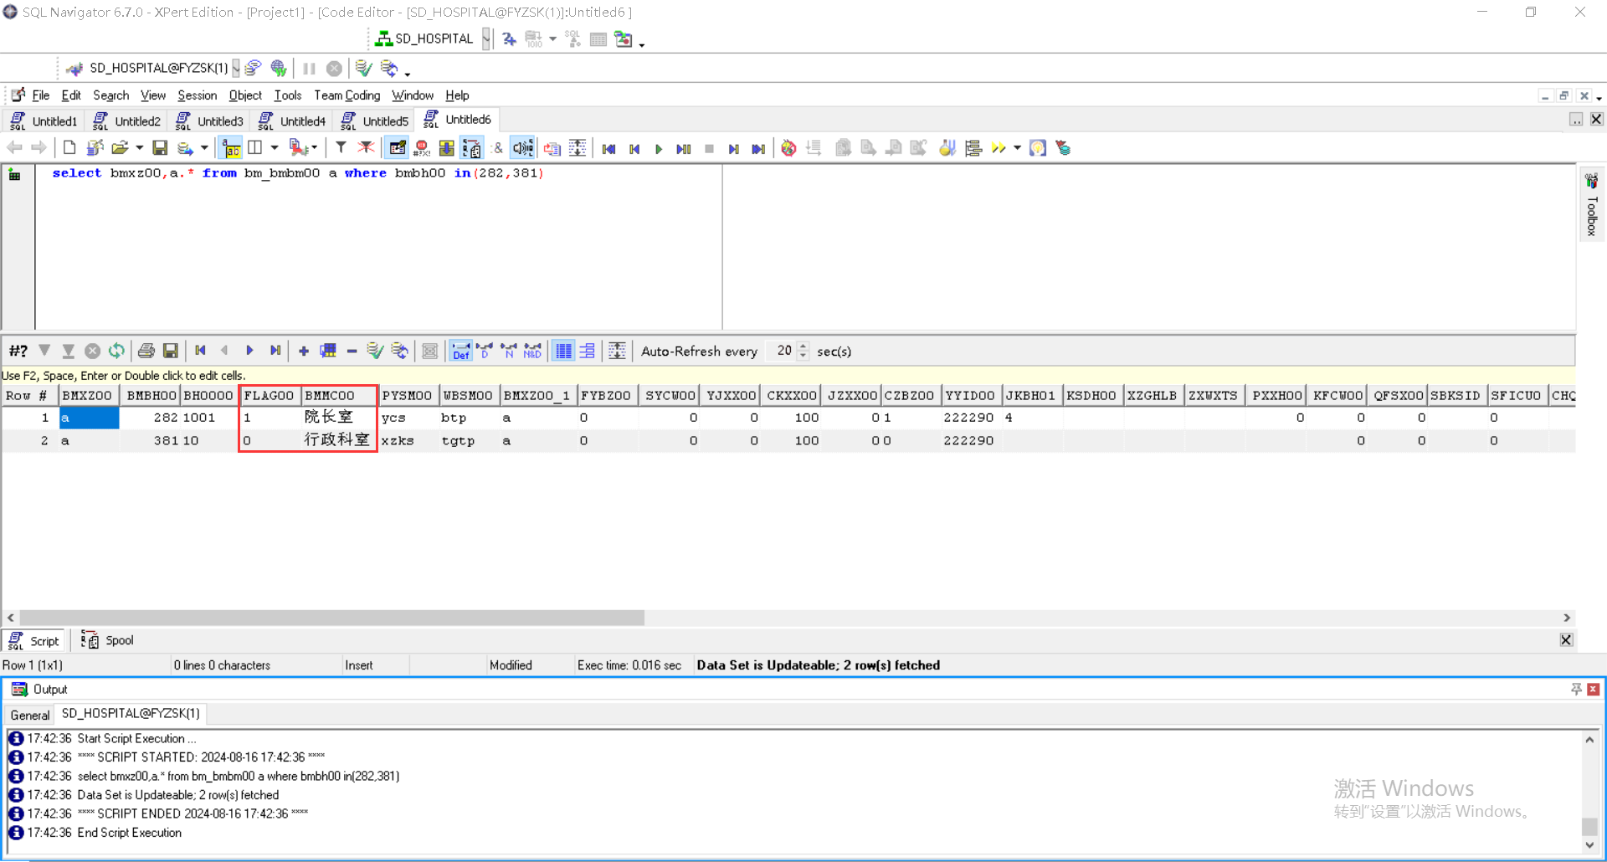The image size is (1607, 862).
Task: Expand the Save to database dropdown arrow
Action: click(x=204, y=148)
